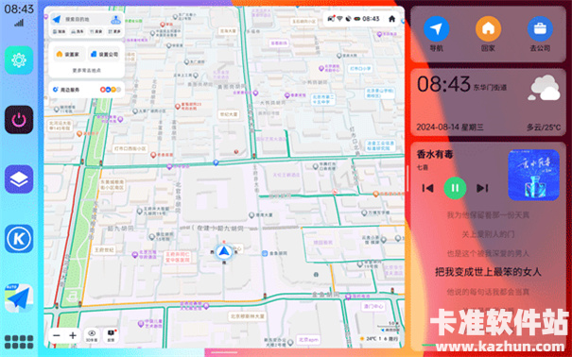Select the first quick category below search
Screen dimensions: 572x357
(x=60, y=32)
